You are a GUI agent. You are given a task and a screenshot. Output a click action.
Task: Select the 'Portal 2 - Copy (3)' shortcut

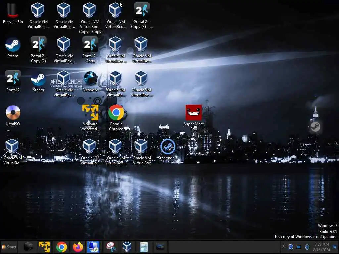[142, 16]
